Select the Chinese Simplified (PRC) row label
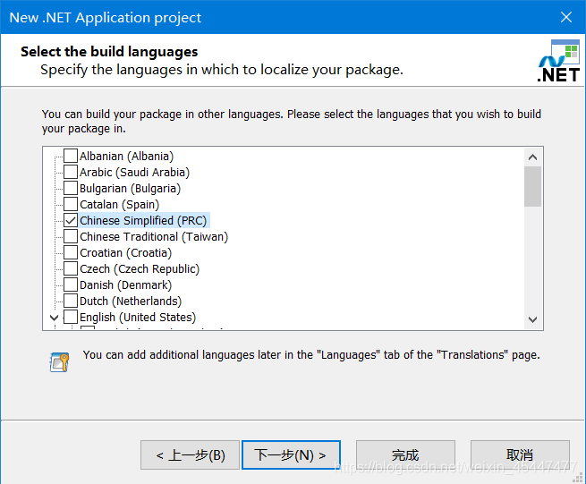Image resolution: width=586 pixels, height=484 pixels. (143, 220)
